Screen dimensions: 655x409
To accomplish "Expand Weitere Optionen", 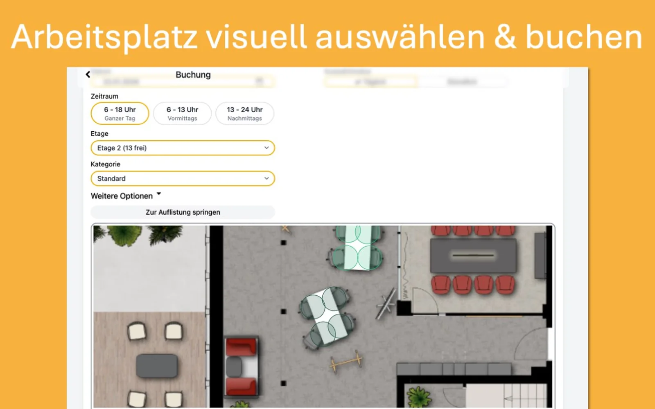I will click(x=126, y=196).
